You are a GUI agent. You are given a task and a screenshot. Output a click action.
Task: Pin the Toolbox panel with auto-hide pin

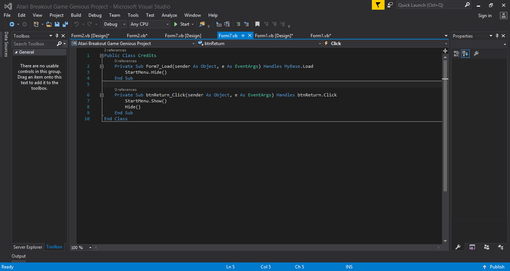[57, 36]
